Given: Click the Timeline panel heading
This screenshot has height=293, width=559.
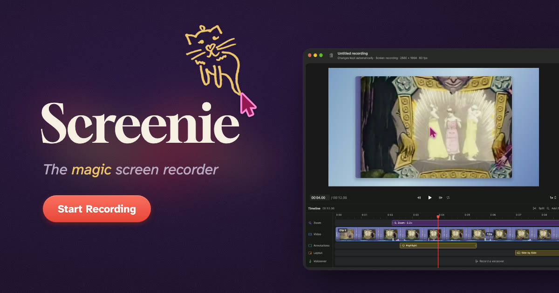Looking at the screenshot, I should coord(314,208).
